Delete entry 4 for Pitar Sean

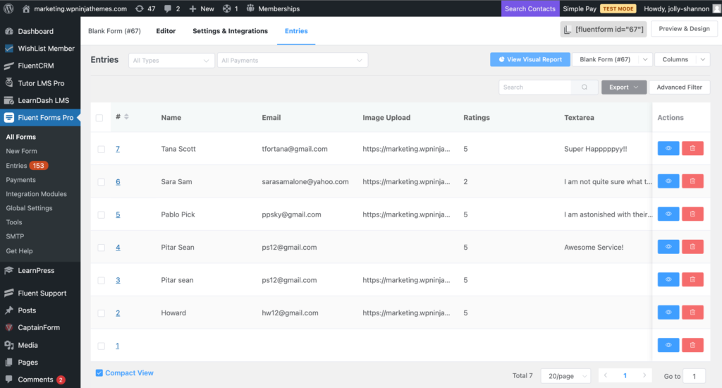692,246
